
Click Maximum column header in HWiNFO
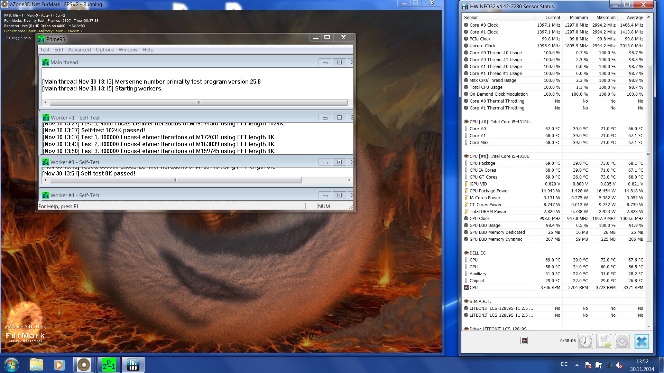tap(603, 18)
